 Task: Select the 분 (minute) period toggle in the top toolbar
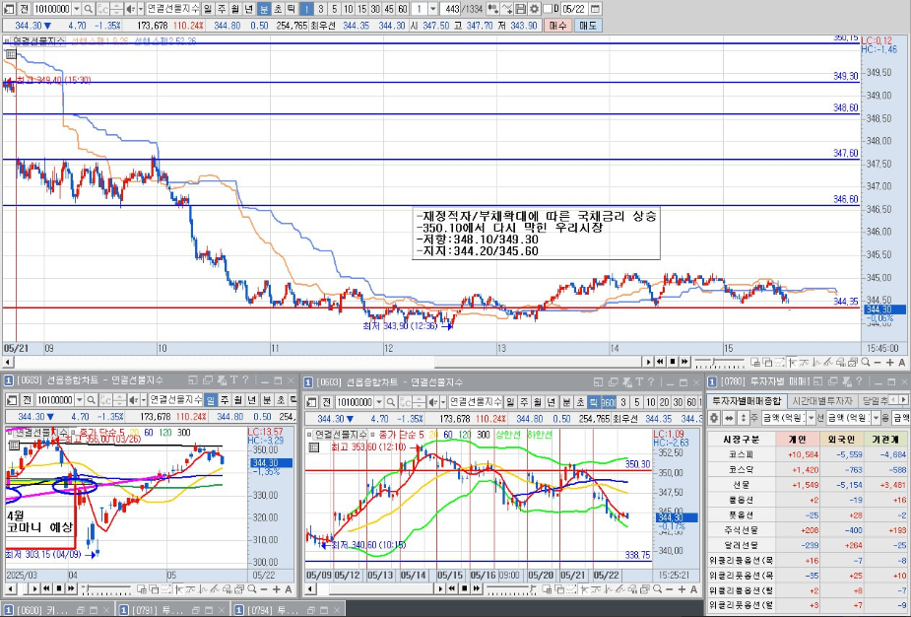point(264,9)
